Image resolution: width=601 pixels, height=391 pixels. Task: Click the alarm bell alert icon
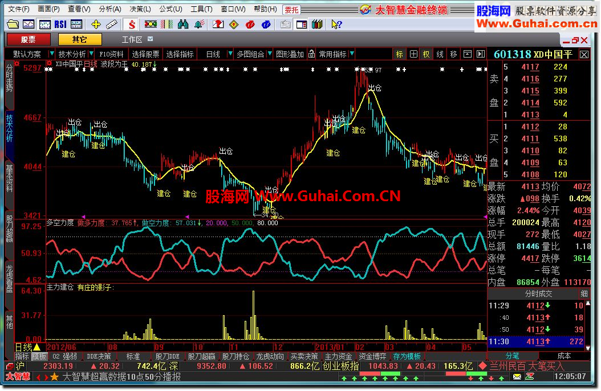pos(199,25)
